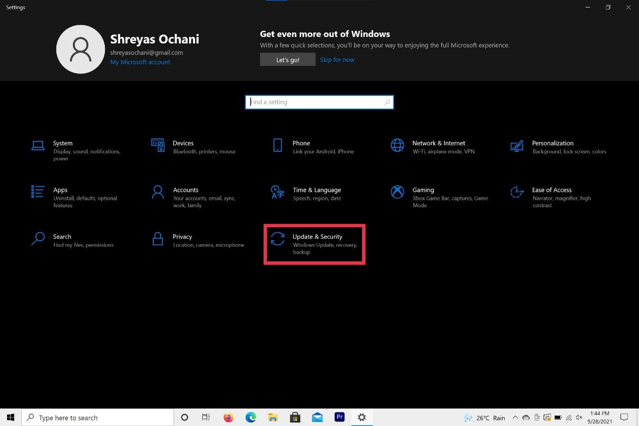639x426 pixels.
Task: Open File Explorer from the taskbar
Action: click(x=273, y=418)
